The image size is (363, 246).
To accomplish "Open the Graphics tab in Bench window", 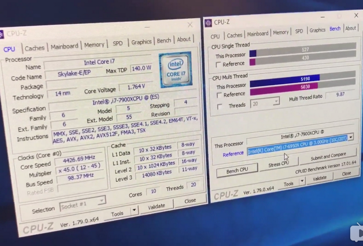I will click(x=318, y=30).
